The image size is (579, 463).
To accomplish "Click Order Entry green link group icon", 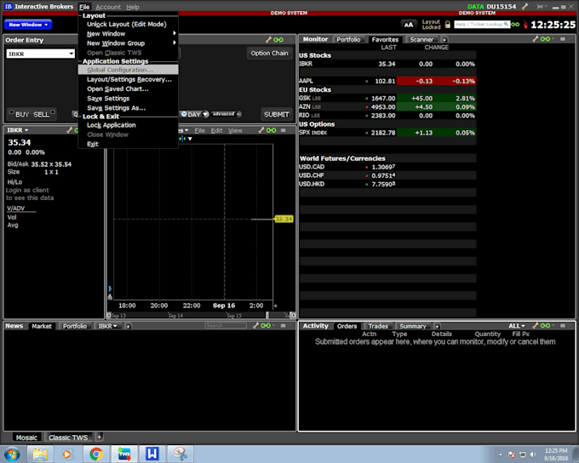I will pyautogui.click(x=278, y=39).
